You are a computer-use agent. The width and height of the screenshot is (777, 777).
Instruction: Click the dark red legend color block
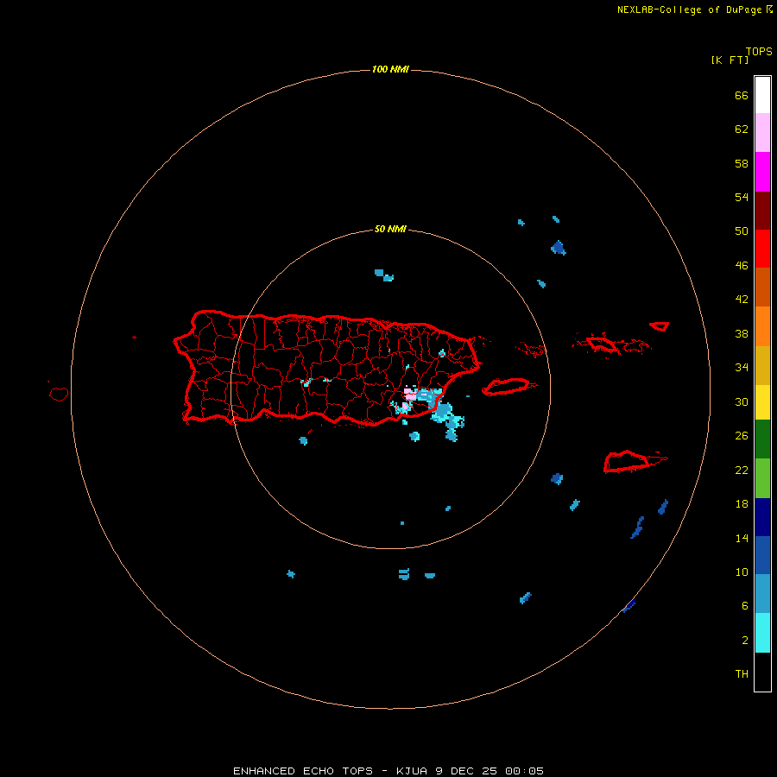click(x=762, y=211)
